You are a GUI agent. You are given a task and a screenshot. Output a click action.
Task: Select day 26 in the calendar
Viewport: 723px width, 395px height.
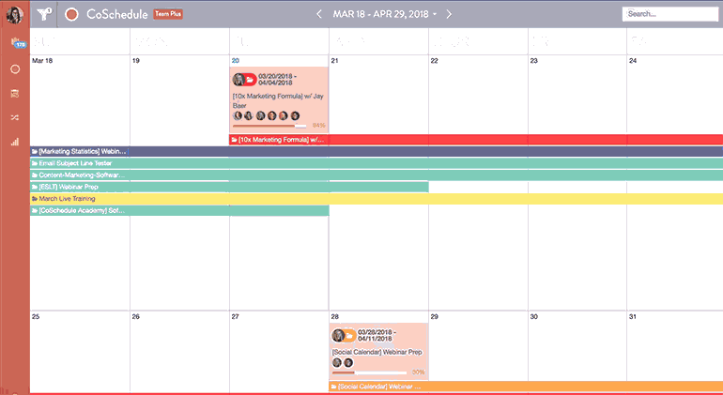pos(135,316)
